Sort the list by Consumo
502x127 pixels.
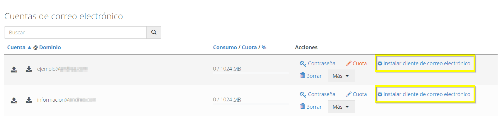[225, 47]
